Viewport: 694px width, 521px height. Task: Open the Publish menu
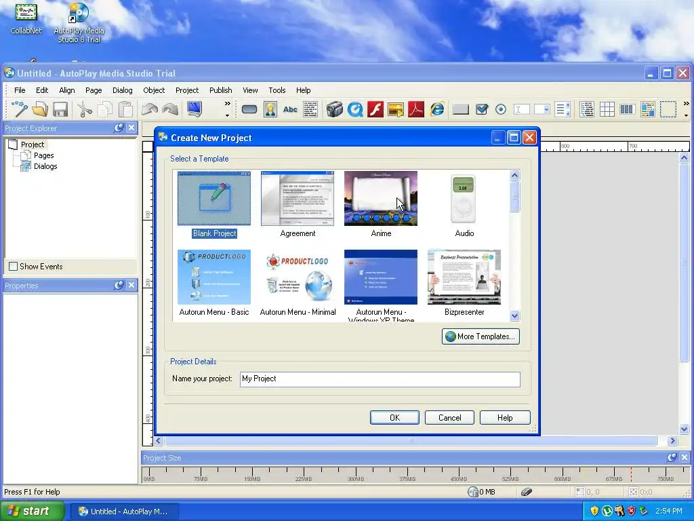220,90
